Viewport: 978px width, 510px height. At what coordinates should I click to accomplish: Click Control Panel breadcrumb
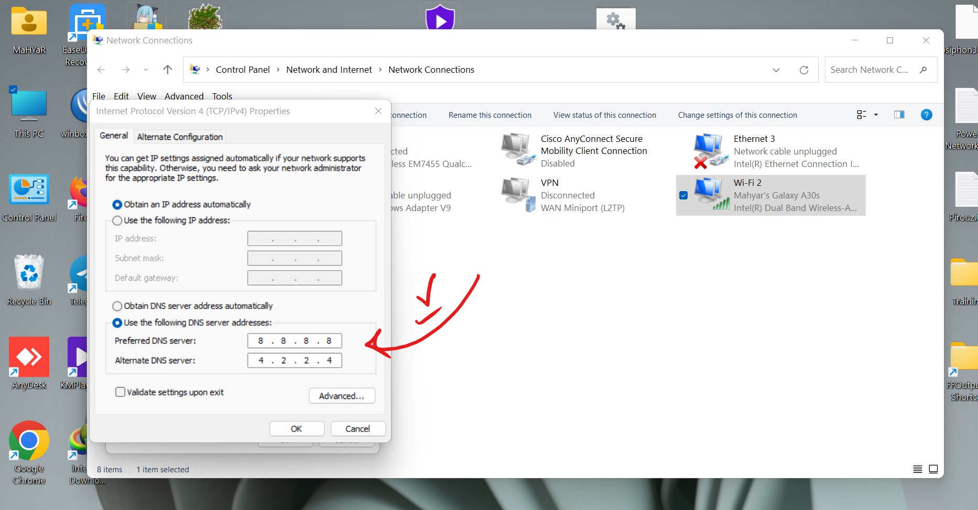click(x=243, y=70)
